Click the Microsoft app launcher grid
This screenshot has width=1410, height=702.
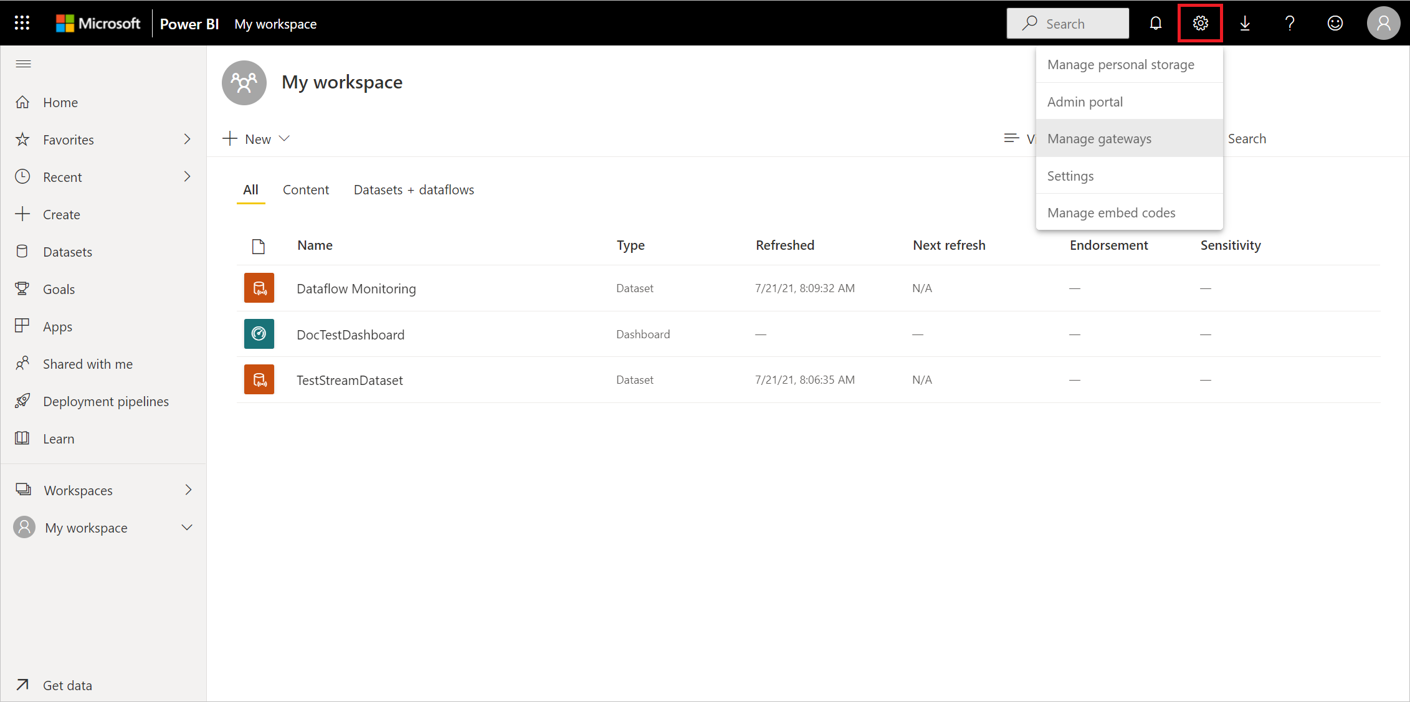(x=21, y=22)
